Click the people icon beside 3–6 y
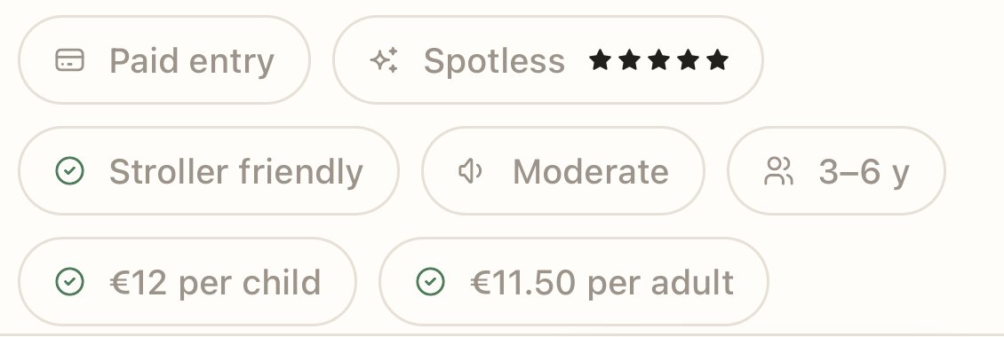 click(778, 171)
